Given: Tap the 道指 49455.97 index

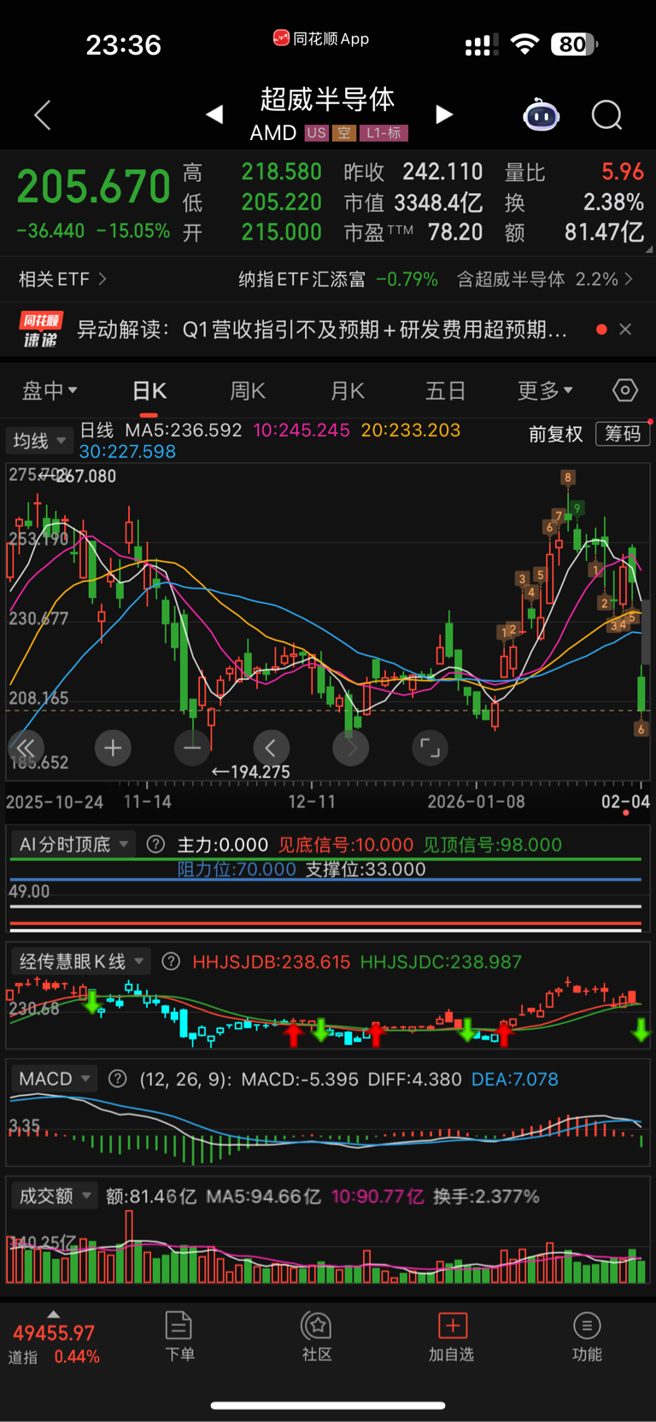Looking at the screenshot, I should click(x=54, y=1344).
